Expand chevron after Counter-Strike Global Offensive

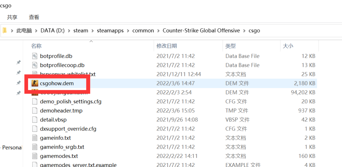coord(244,31)
